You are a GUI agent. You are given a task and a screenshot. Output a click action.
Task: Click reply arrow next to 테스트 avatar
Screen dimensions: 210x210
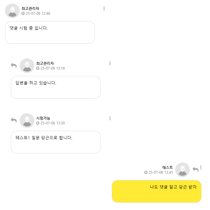195,170
